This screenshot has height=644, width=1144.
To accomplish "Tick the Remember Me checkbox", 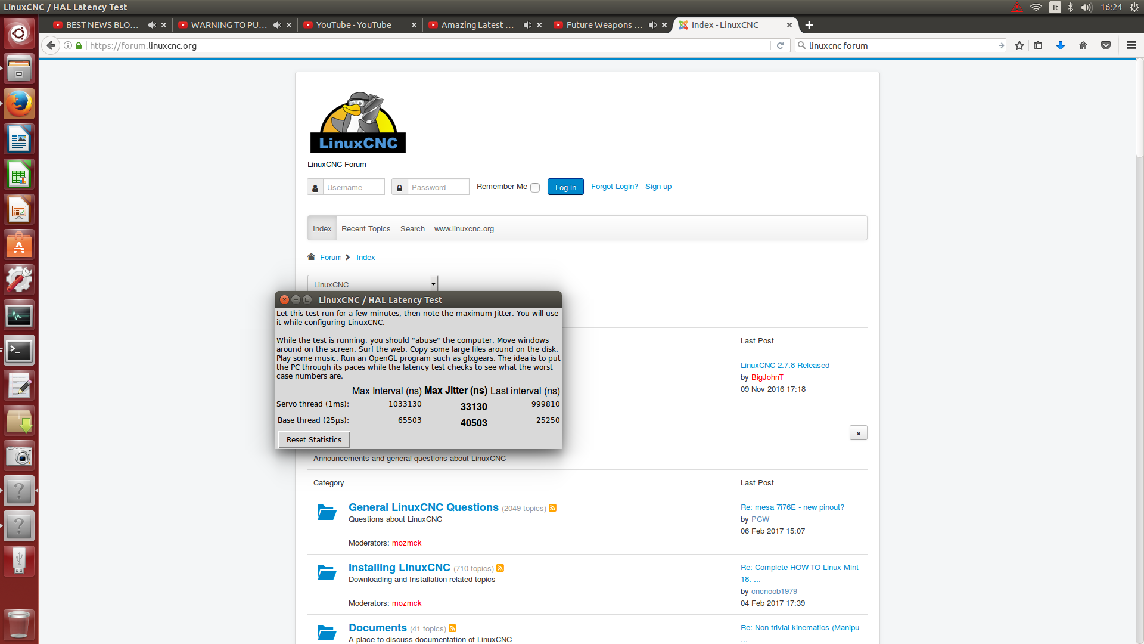I will [535, 188].
